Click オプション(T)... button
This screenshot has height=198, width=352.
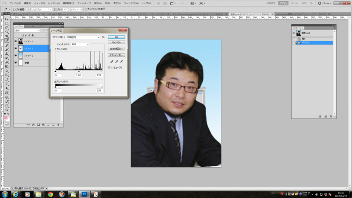pos(116,55)
